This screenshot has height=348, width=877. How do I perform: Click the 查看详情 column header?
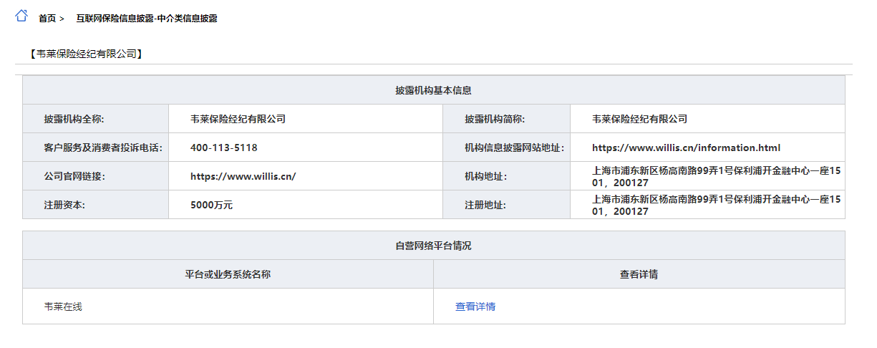(639, 274)
